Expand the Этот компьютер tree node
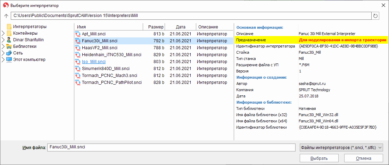Viewport: 389px width, 165px height. click(3, 60)
